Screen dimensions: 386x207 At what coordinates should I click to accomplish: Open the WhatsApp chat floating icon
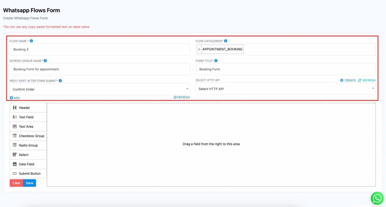(377, 198)
